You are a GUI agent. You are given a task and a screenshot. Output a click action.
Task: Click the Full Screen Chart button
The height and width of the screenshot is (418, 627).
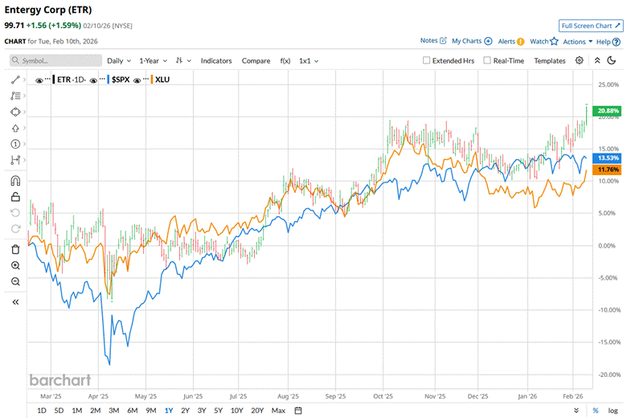[x=591, y=26]
